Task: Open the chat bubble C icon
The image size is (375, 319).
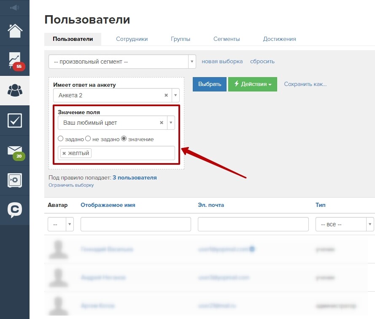Action: click(x=15, y=210)
